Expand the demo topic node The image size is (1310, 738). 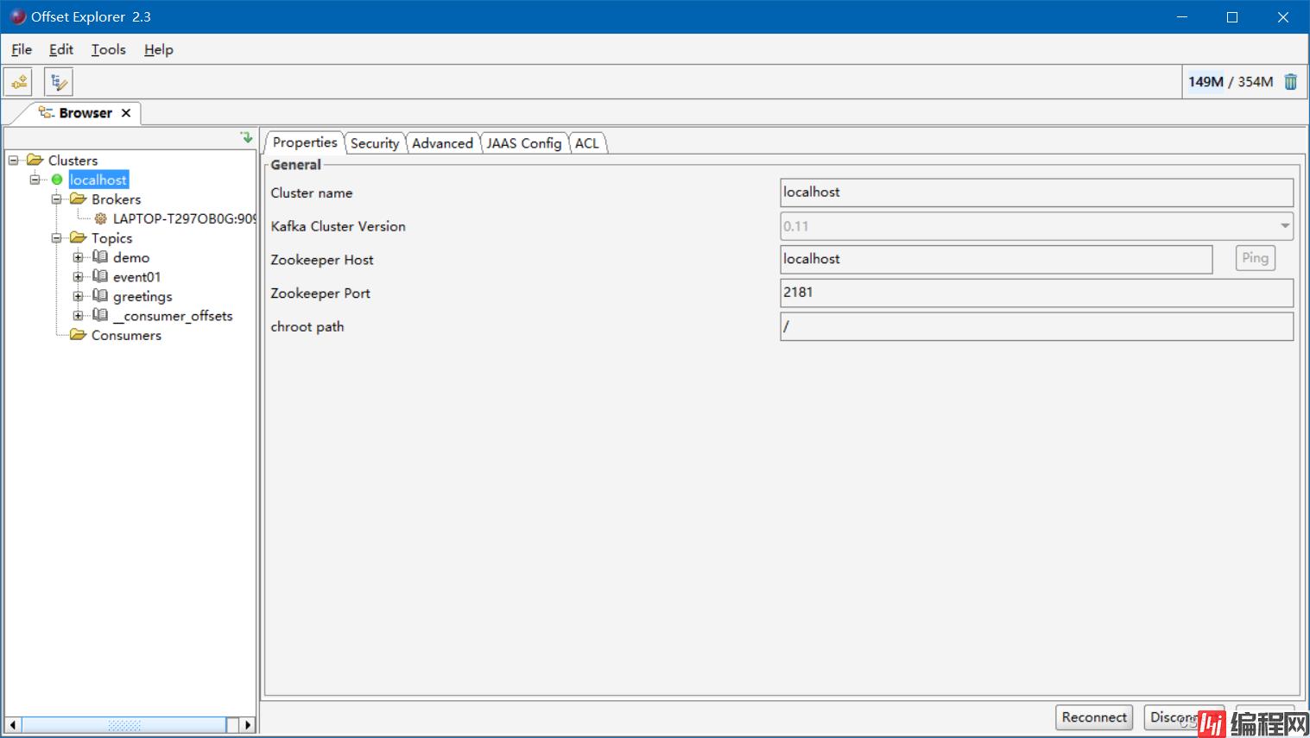pos(79,257)
